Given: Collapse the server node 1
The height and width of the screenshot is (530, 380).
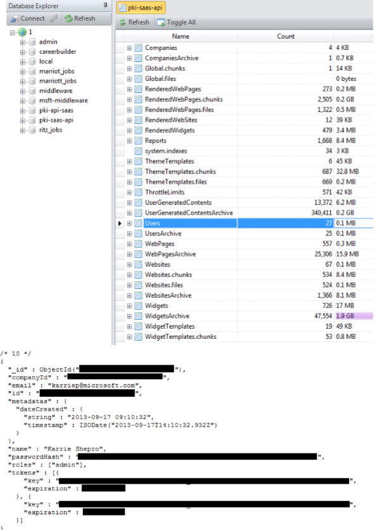Looking at the screenshot, I should (x=13, y=32).
